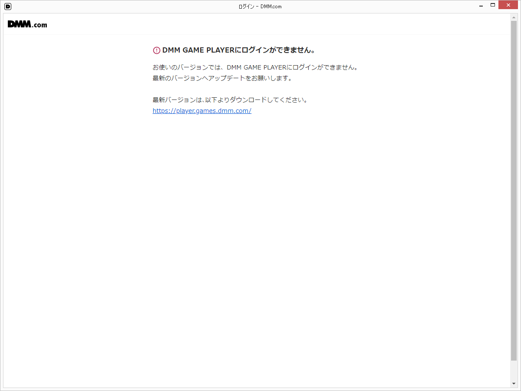Screen dimensions: 521x391
Task: Click the vertical scrollbar thumb
Action: [x=514, y=190]
